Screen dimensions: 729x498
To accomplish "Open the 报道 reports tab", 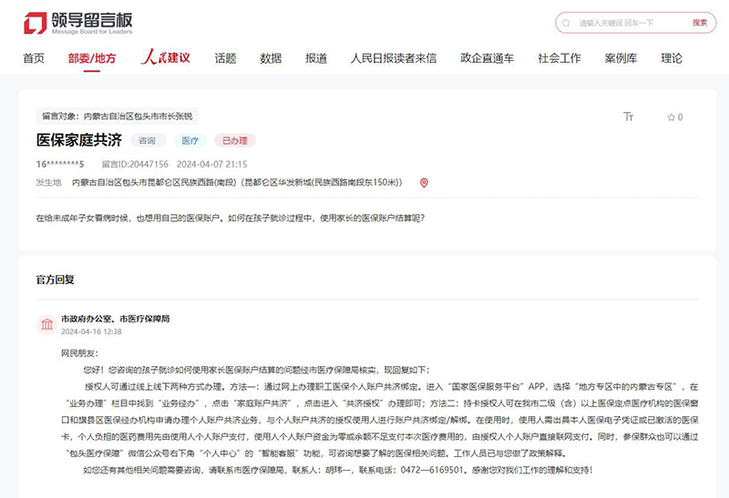I will click(x=316, y=58).
